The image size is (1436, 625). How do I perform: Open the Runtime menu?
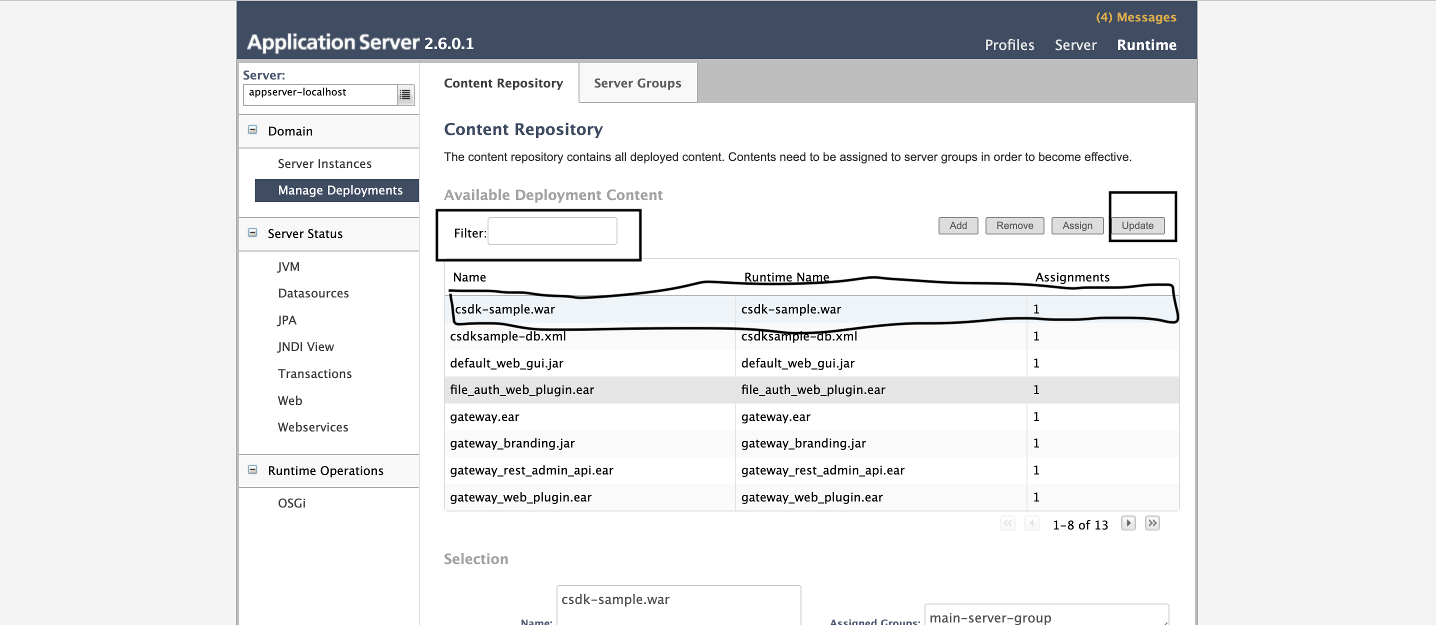(x=1146, y=45)
